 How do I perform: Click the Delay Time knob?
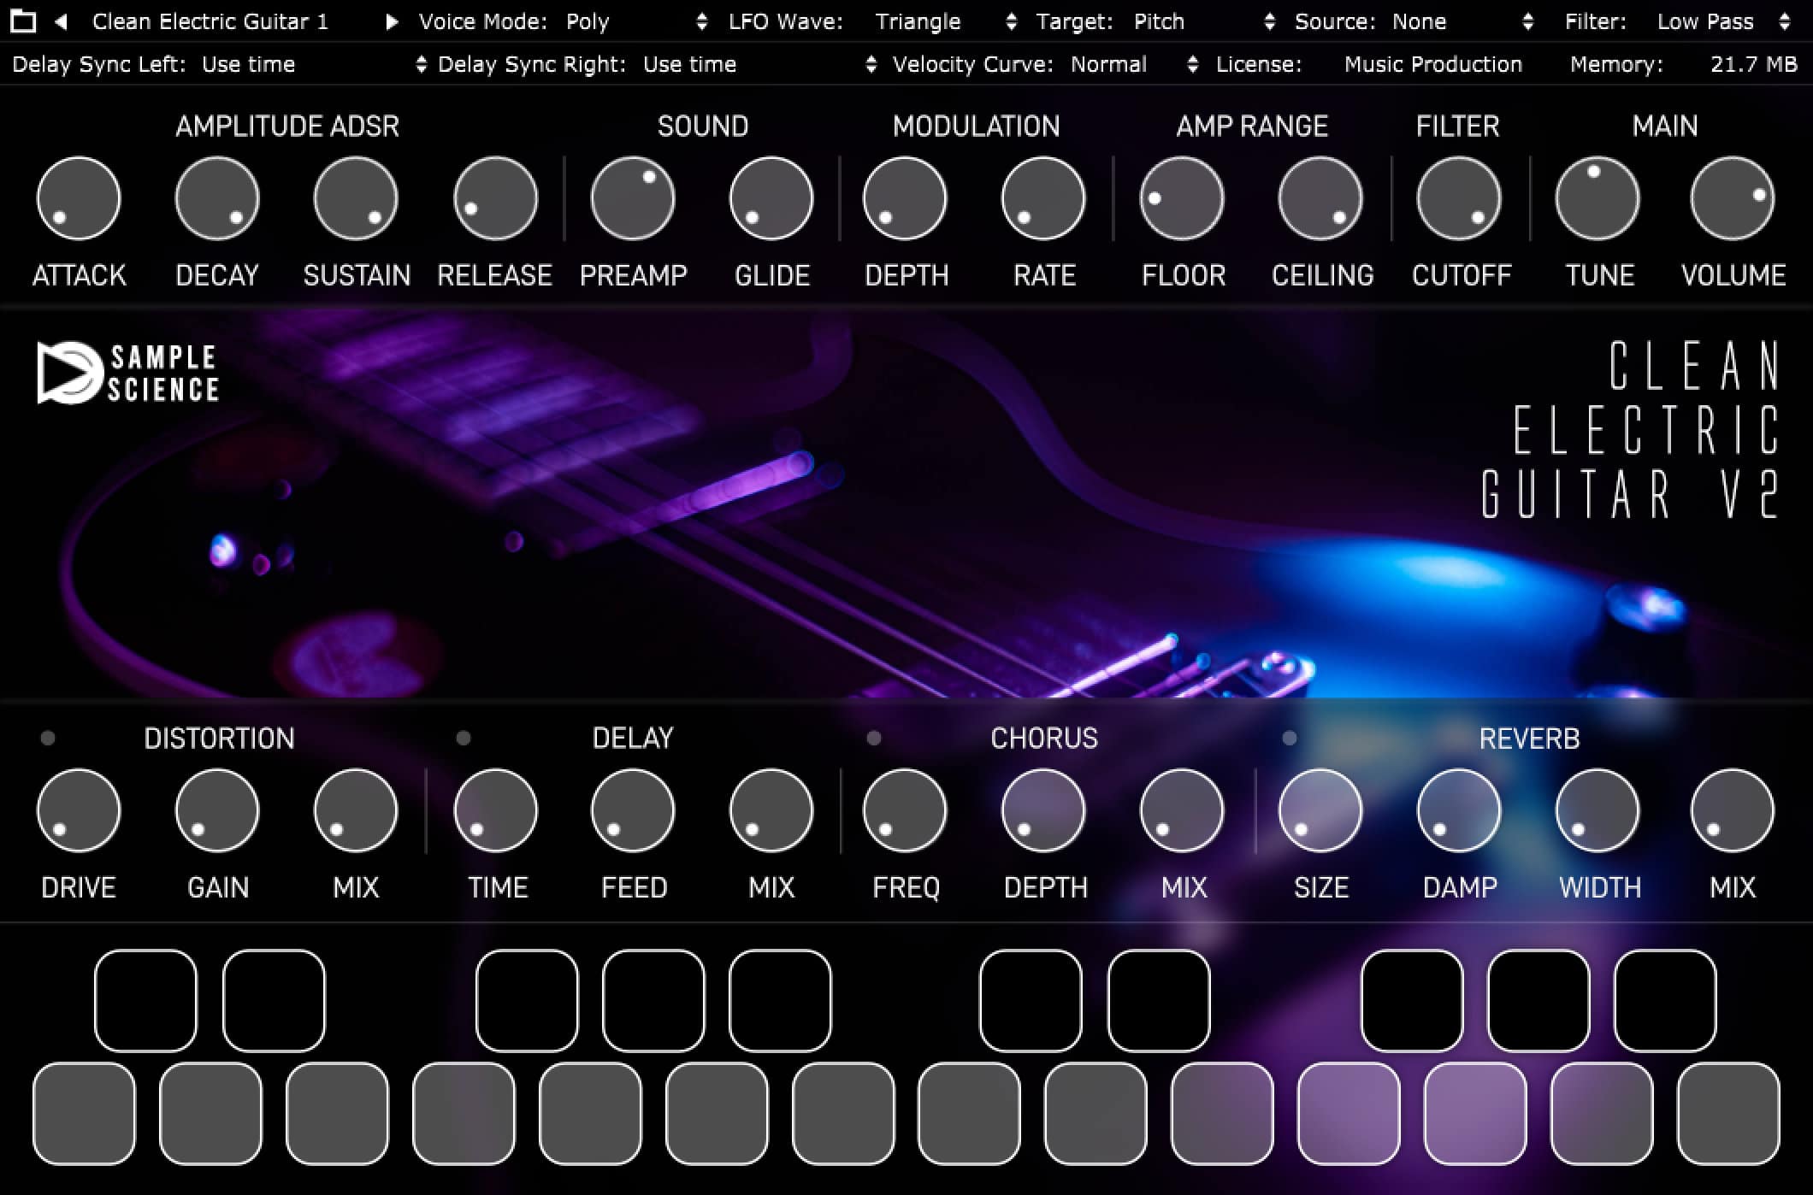pyautogui.click(x=496, y=810)
